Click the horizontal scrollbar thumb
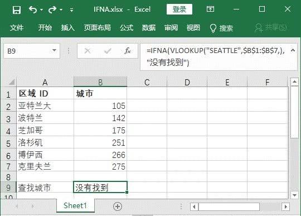This screenshot has width=301, height=216. pos(229,207)
